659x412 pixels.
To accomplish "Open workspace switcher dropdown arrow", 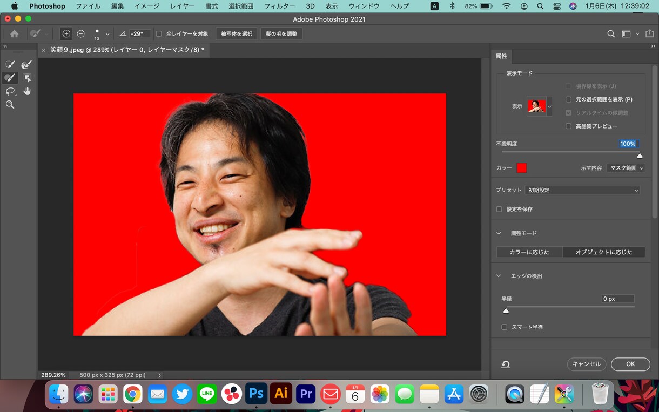I will pyautogui.click(x=637, y=33).
